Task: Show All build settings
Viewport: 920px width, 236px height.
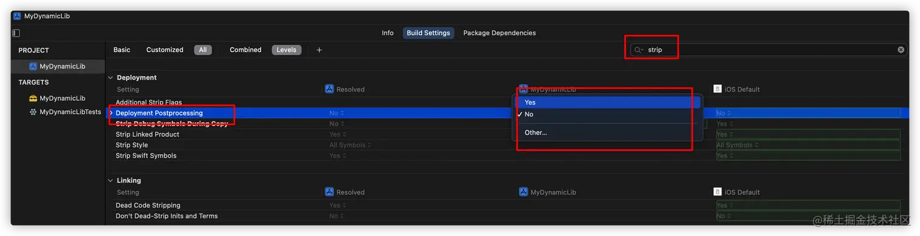Action: coord(203,50)
